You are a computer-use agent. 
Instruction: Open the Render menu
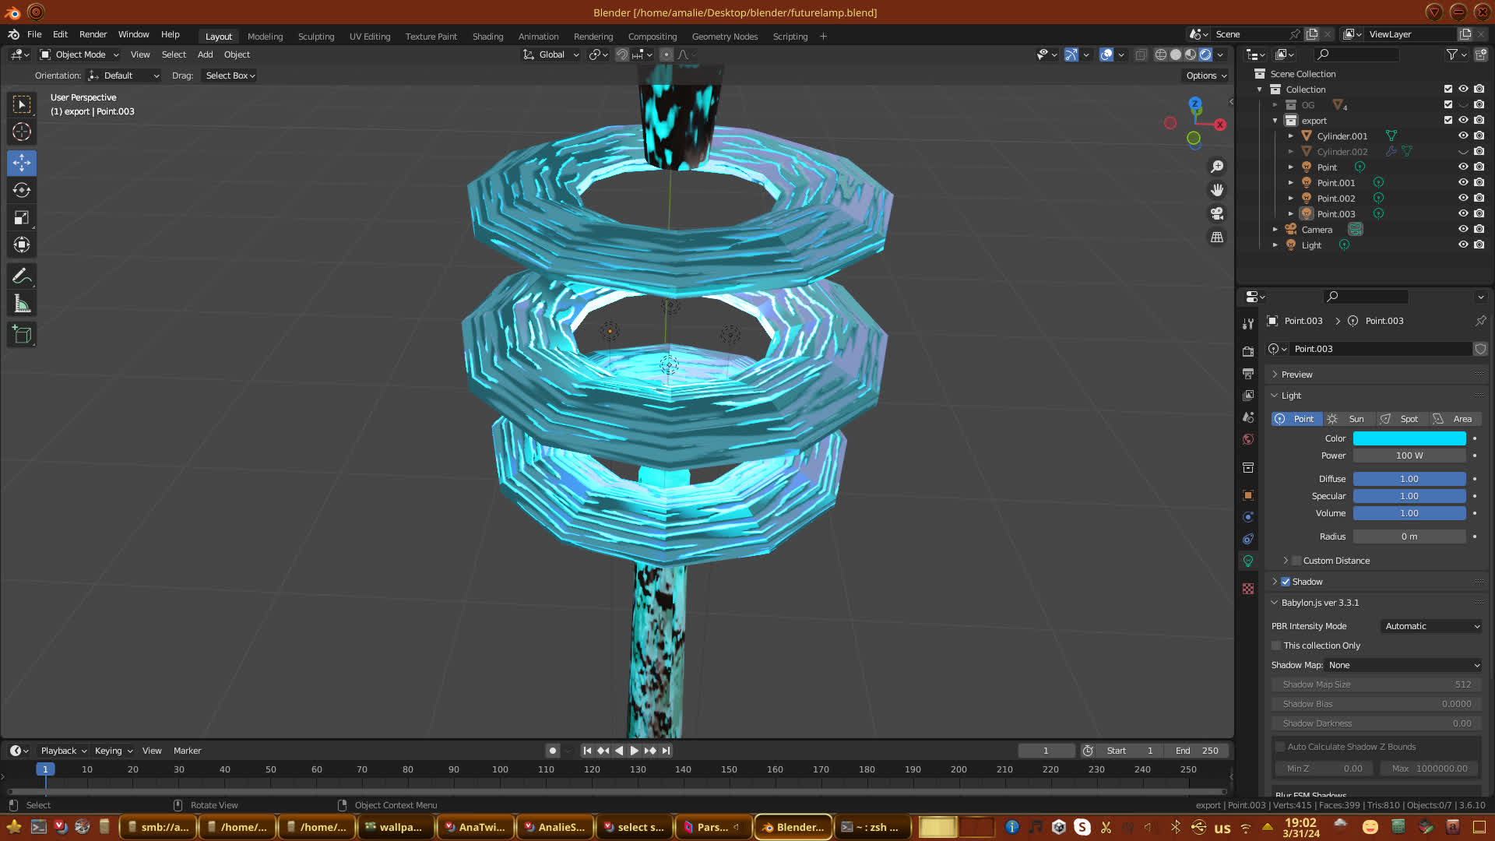(93, 34)
